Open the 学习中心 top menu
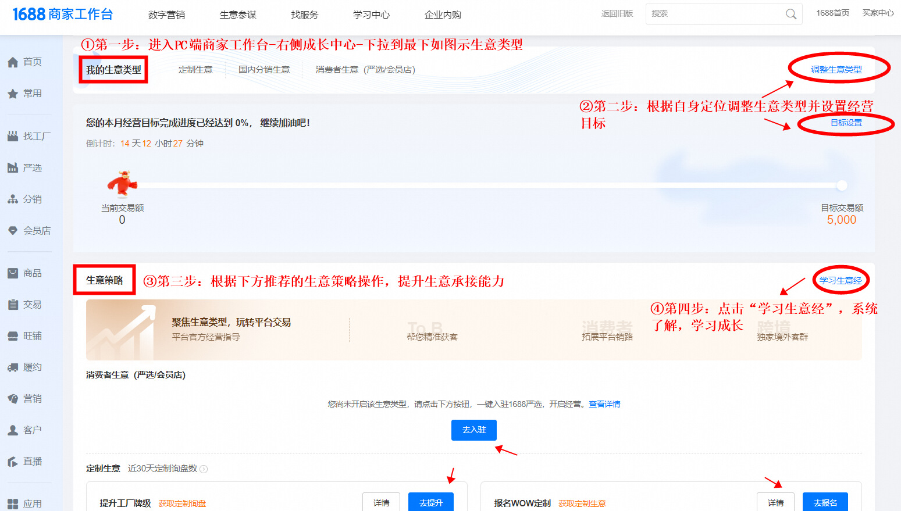Screen dimensions: 901x511 click(371, 15)
